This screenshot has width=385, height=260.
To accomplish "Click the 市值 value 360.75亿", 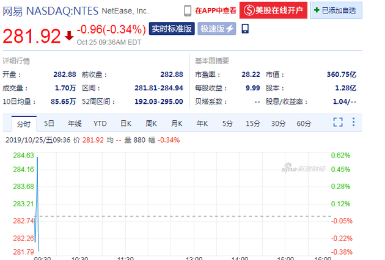I will (342, 74).
